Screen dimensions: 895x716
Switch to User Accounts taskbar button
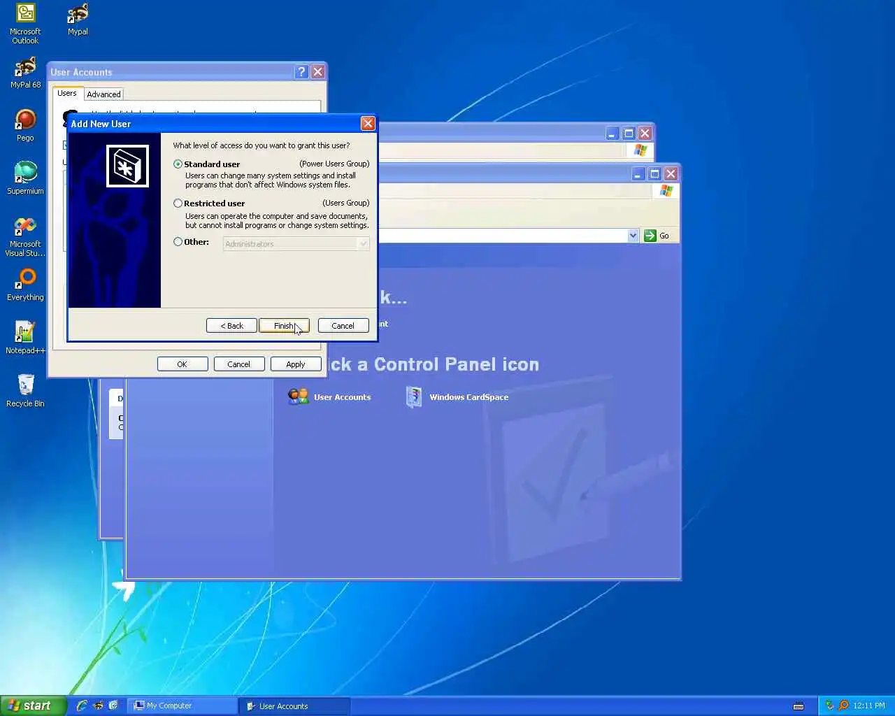[294, 706]
